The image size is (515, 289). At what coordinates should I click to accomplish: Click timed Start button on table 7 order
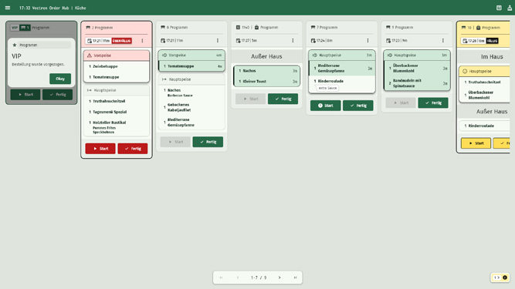(x=326, y=106)
